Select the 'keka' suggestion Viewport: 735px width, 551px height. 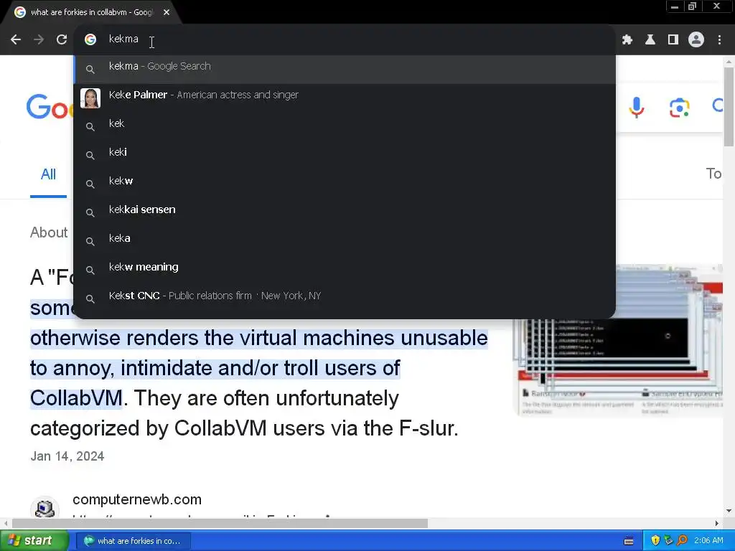click(345, 241)
